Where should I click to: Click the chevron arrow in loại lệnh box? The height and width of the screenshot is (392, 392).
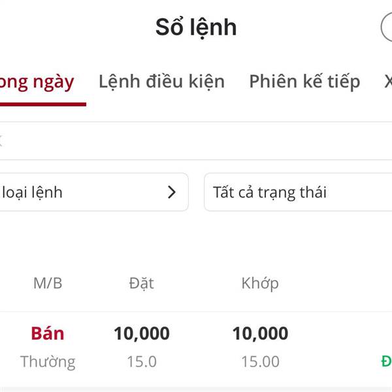coord(171,192)
